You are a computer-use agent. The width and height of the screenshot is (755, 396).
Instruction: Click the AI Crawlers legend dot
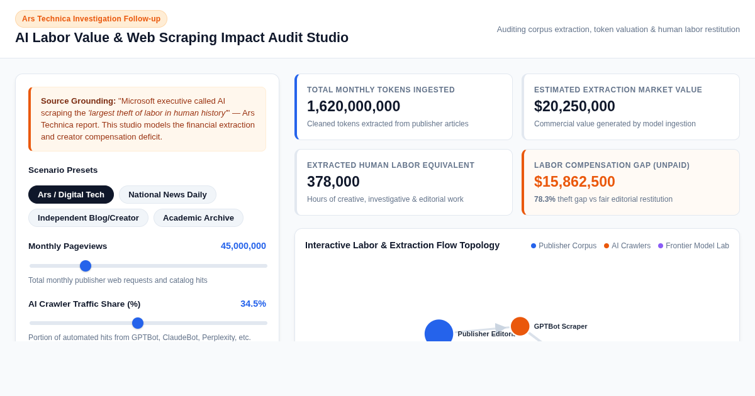607,246
